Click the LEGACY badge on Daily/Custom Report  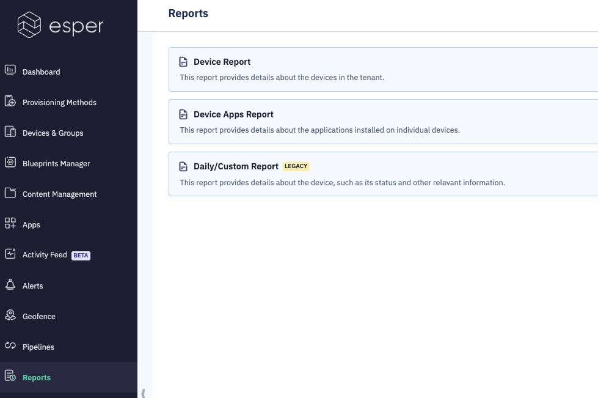(x=296, y=166)
